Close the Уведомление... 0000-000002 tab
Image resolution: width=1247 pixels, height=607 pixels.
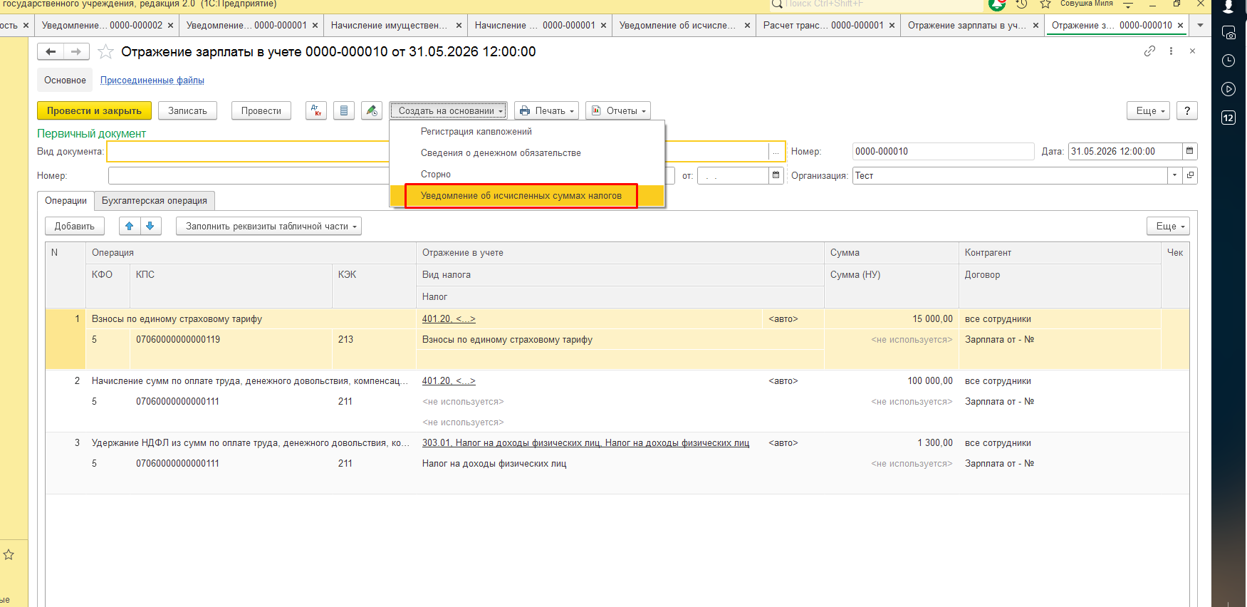click(x=170, y=25)
